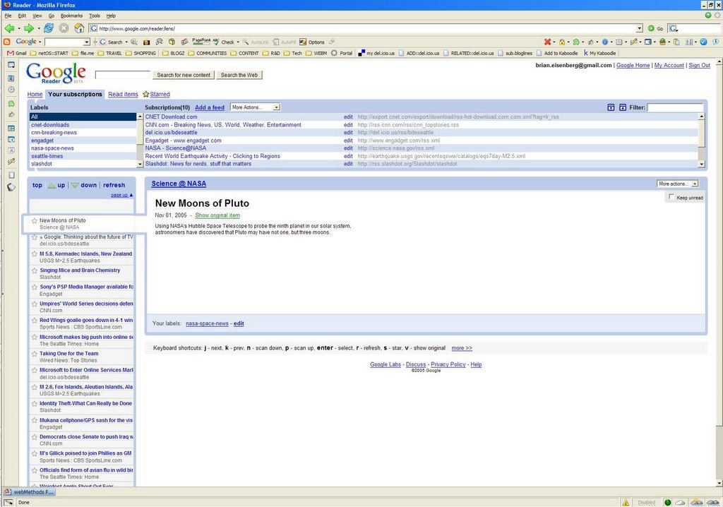Viewport: 723px width, 507px height.
Task: Click the PageRank indicator on Google toolbar
Action: click(x=201, y=42)
